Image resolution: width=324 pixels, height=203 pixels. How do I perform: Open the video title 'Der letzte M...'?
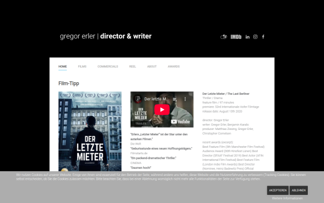pyautogui.click(x=156, y=99)
